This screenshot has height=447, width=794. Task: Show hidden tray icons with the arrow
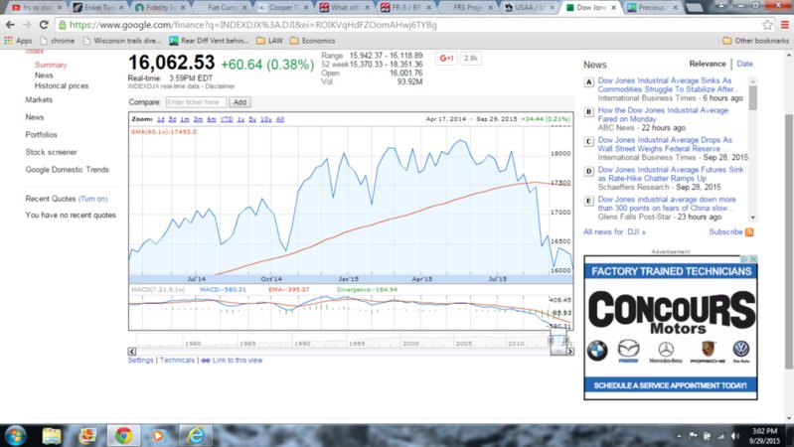click(x=679, y=436)
